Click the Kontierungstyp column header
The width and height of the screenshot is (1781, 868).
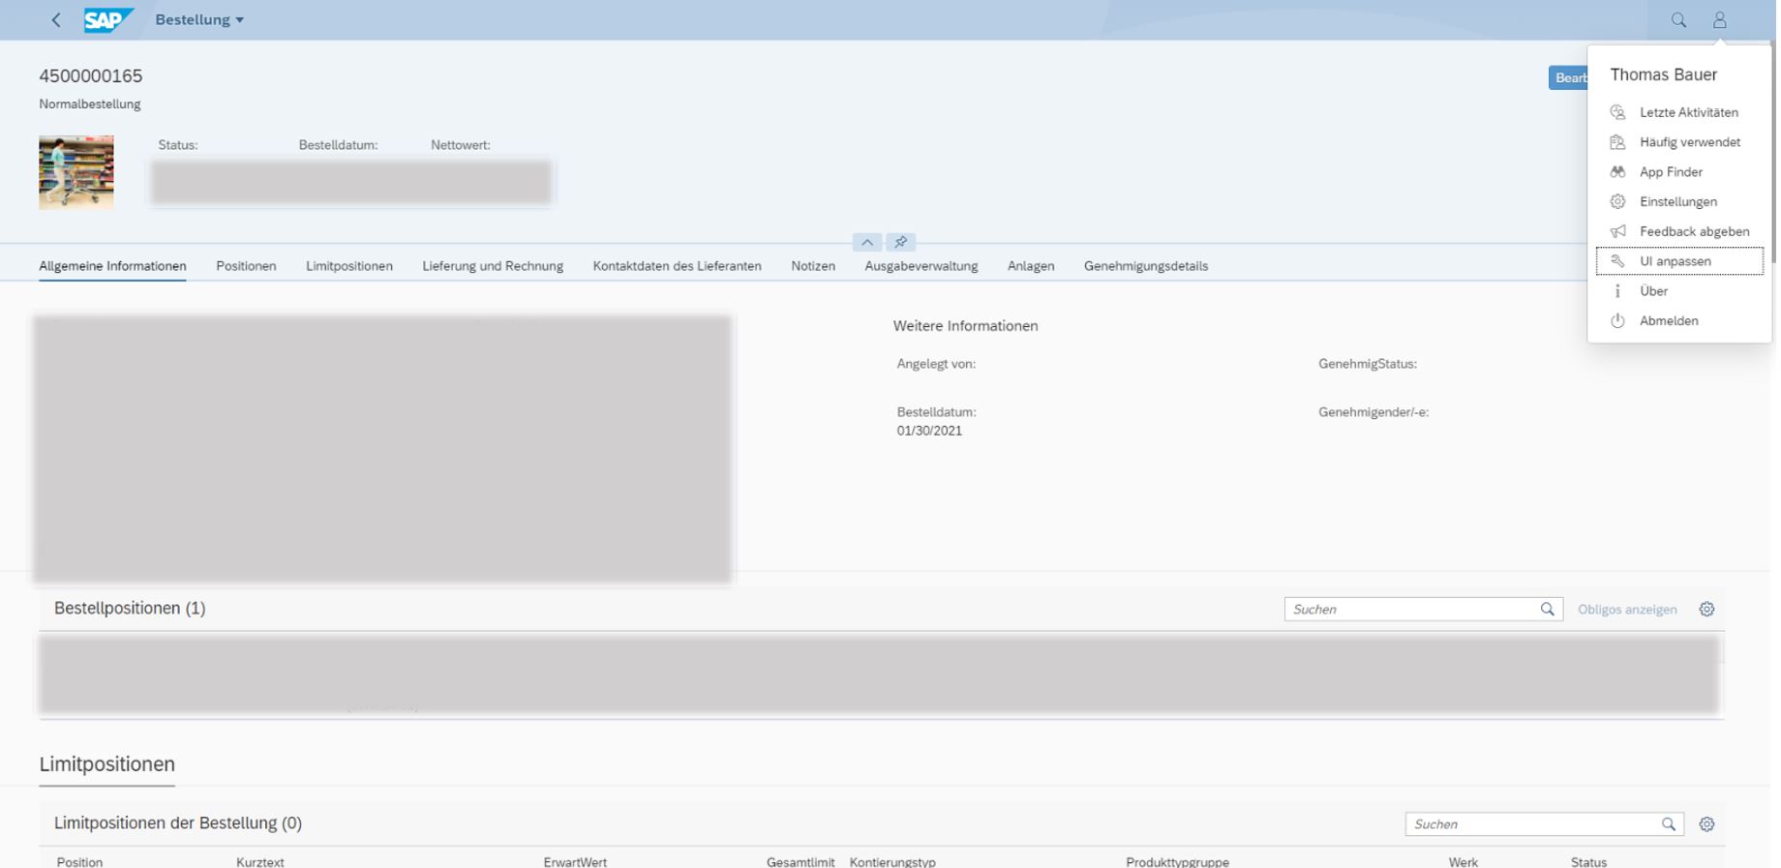coord(892,861)
